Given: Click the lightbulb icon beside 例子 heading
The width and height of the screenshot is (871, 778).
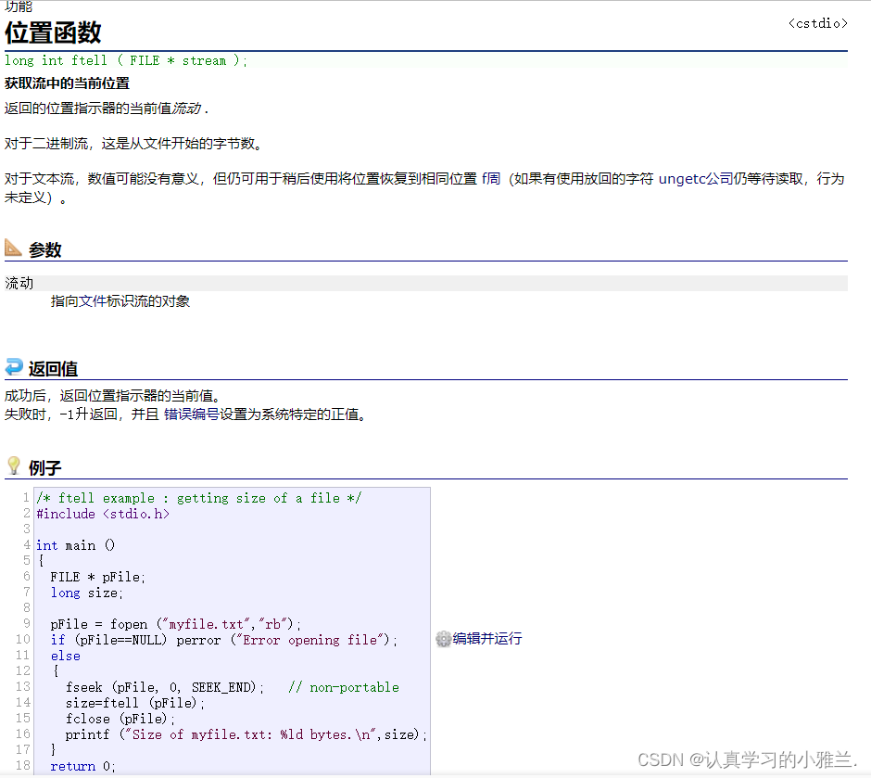Looking at the screenshot, I should (13, 466).
